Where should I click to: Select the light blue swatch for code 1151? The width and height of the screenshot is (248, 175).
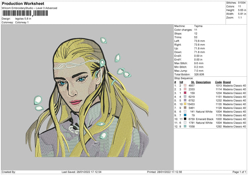185,97
